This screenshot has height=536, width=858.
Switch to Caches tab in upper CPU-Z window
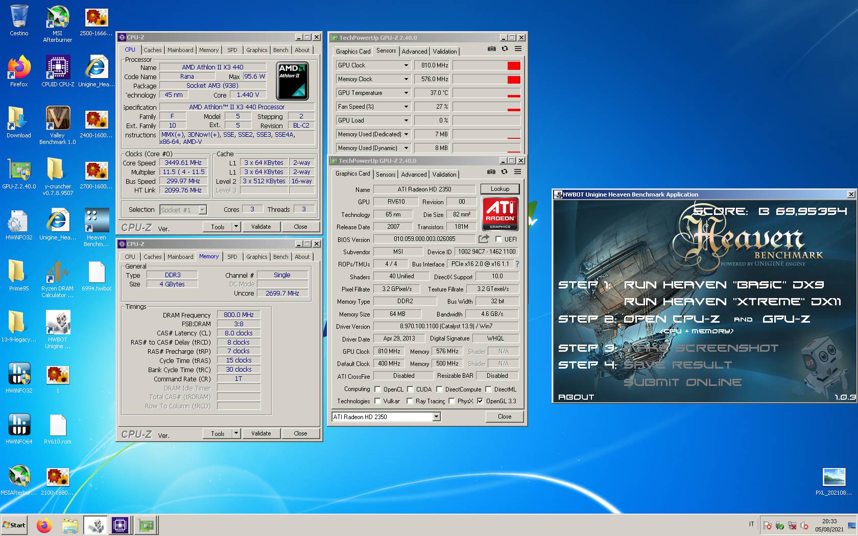point(152,50)
